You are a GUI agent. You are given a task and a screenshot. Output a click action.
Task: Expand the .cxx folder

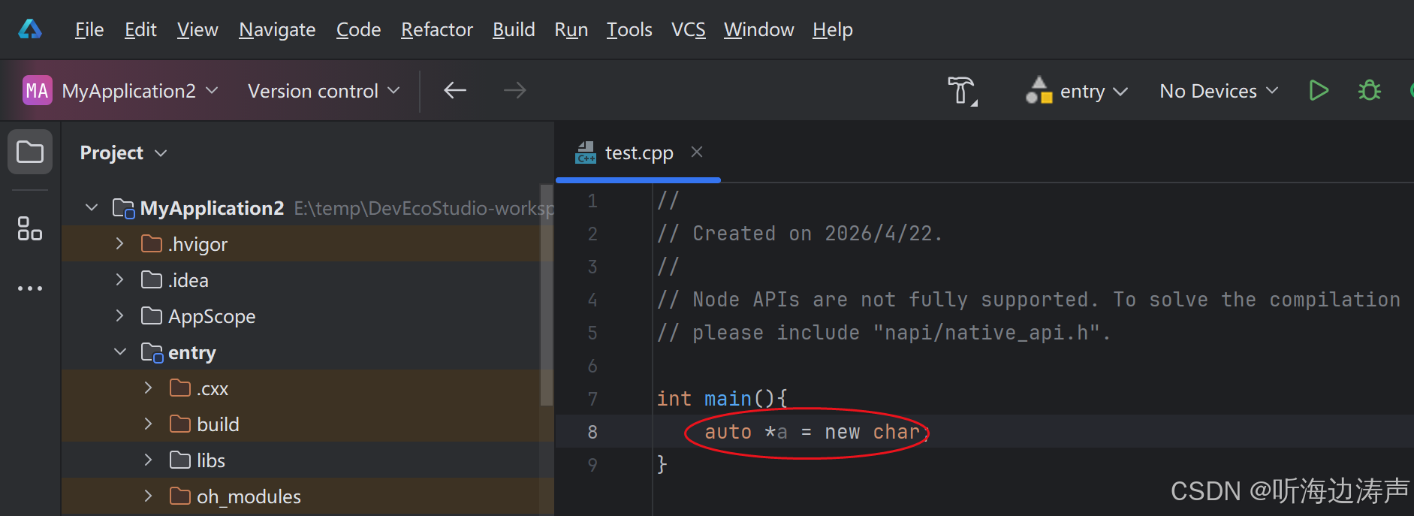(148, 388)
